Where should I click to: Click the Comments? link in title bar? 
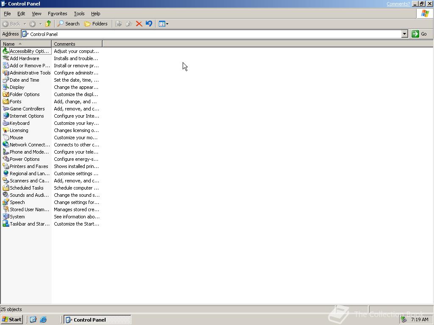tap(398, 3)
